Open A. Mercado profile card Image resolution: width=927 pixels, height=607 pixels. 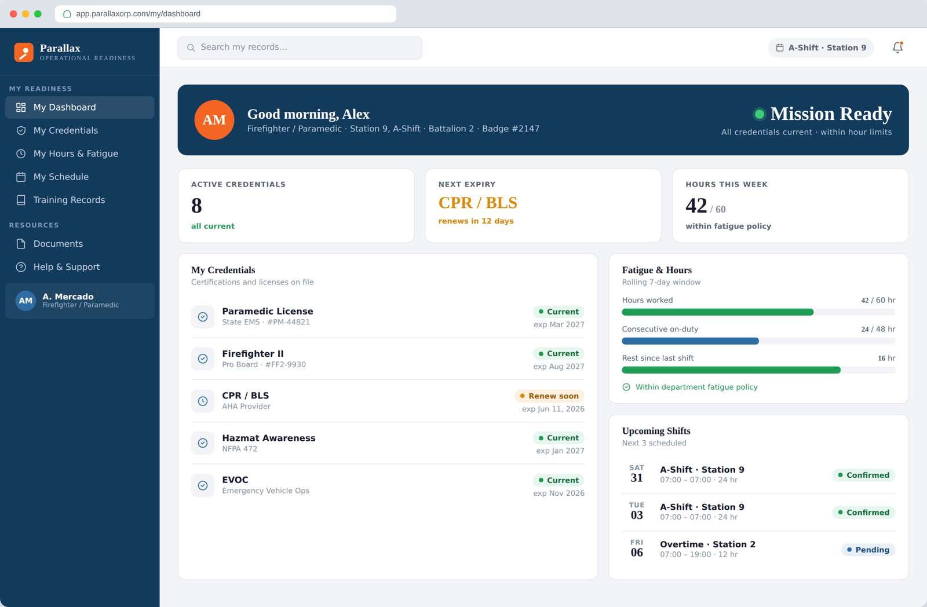[x=80, y=301]
